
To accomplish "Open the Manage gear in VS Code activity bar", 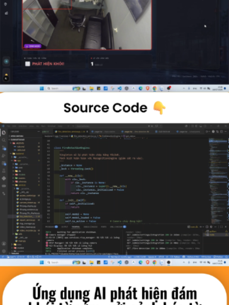I will tap(4, 251).
